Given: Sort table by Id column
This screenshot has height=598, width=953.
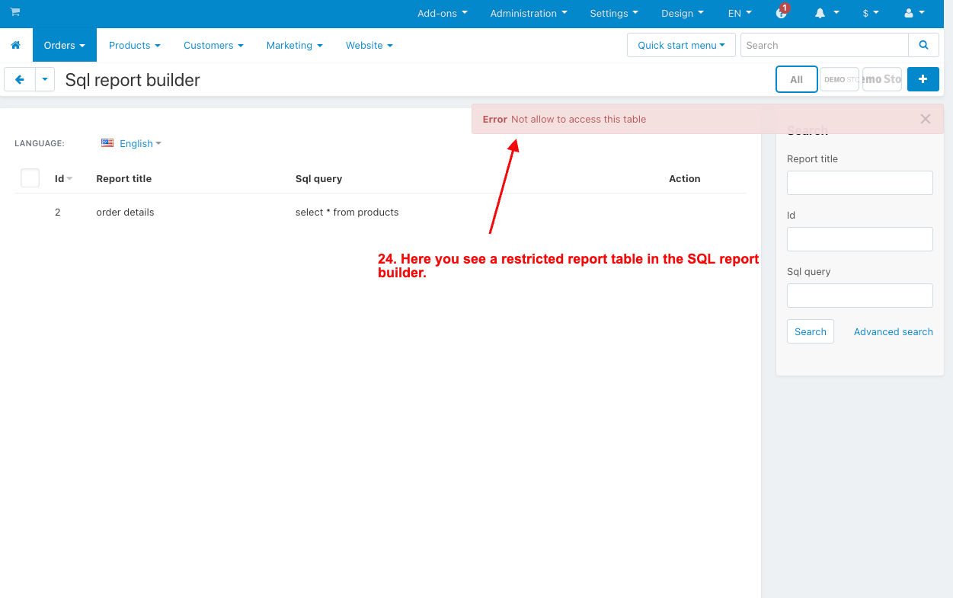Looking at the screenshot, I should pyautogui.click(x=63, y=178).
